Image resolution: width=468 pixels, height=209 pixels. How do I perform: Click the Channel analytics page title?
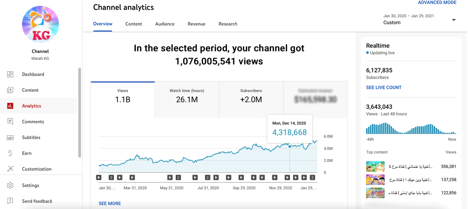(123, 7)
